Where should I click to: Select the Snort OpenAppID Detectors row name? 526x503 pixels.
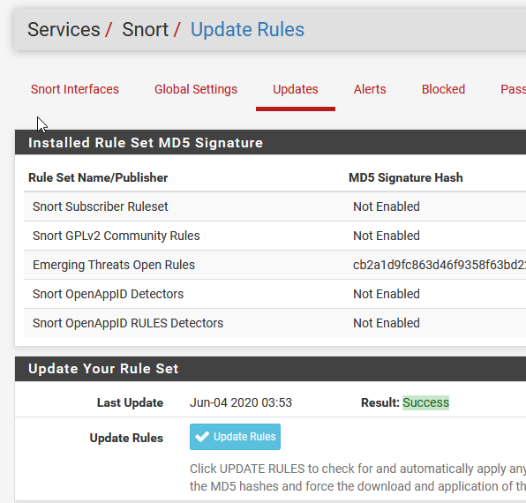click(x=108, y=294)
